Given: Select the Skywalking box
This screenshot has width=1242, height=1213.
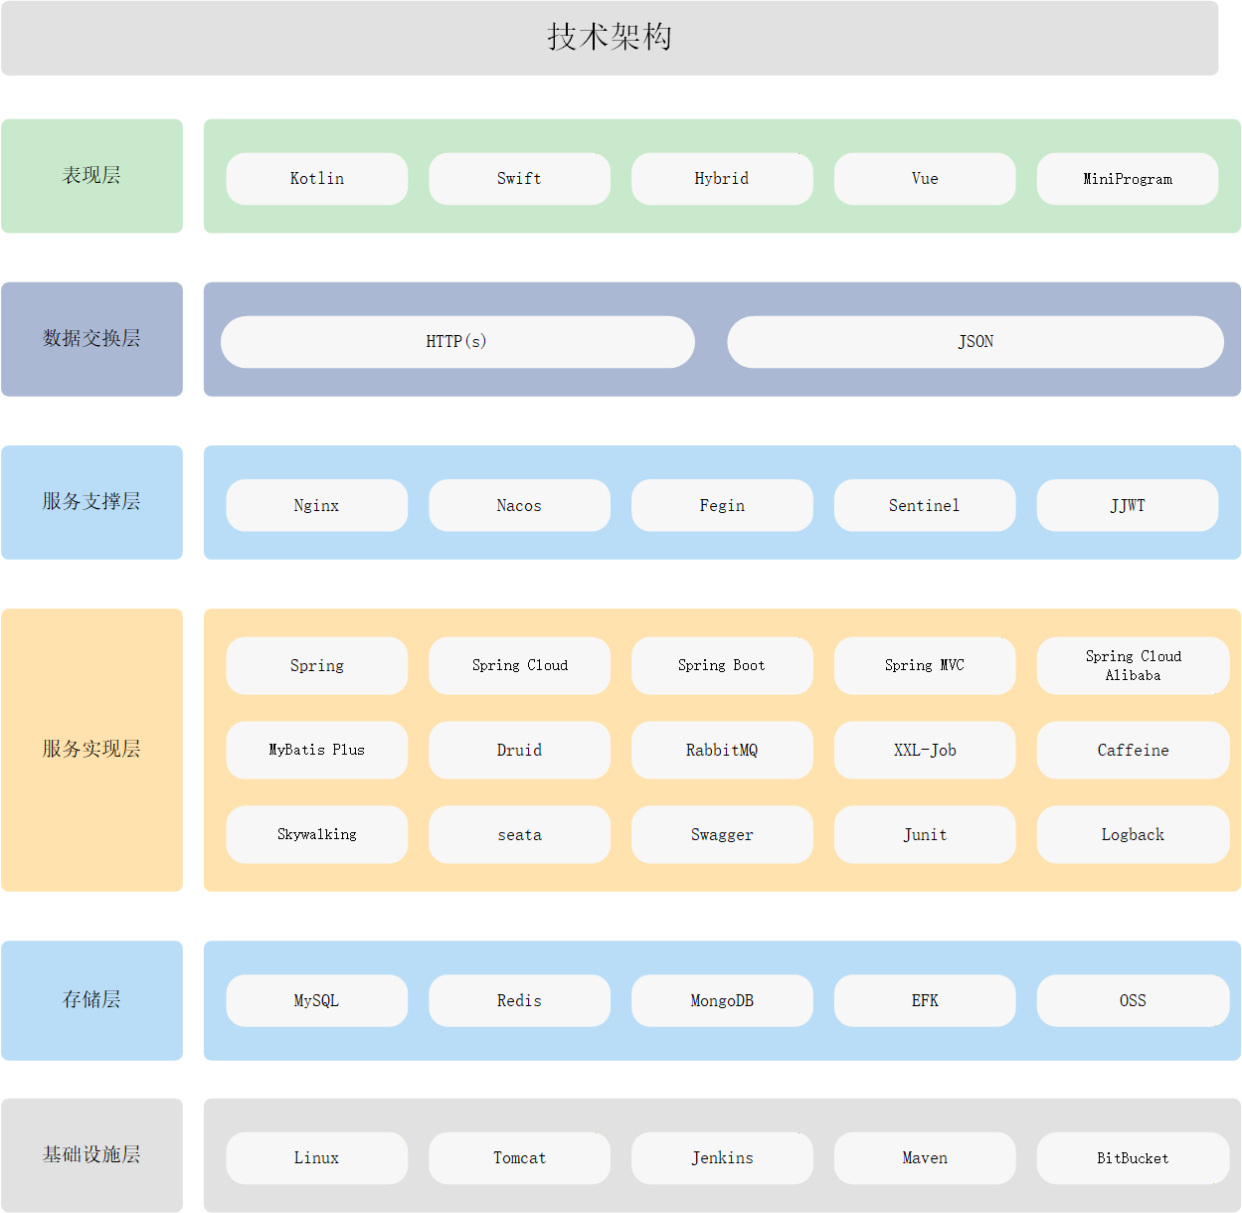Looking at the screenshot, I should click(x=317, y=835).
